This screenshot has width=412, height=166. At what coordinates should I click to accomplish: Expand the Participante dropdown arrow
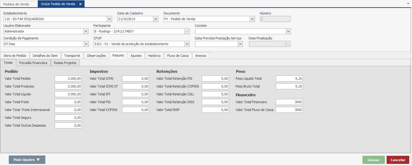(187, 31)
